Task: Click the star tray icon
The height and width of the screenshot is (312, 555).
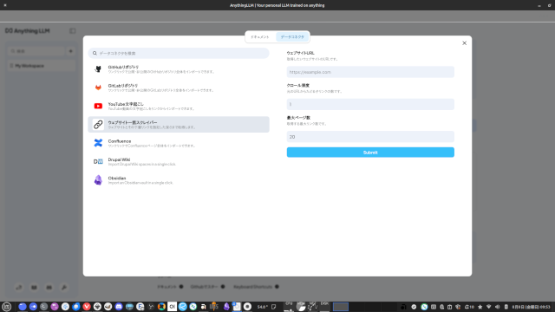Action: [480, 307]
